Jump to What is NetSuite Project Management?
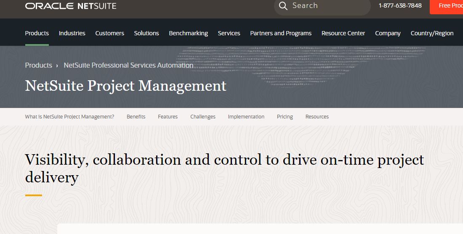Viewport: 463px width, 234px height. 69,117
